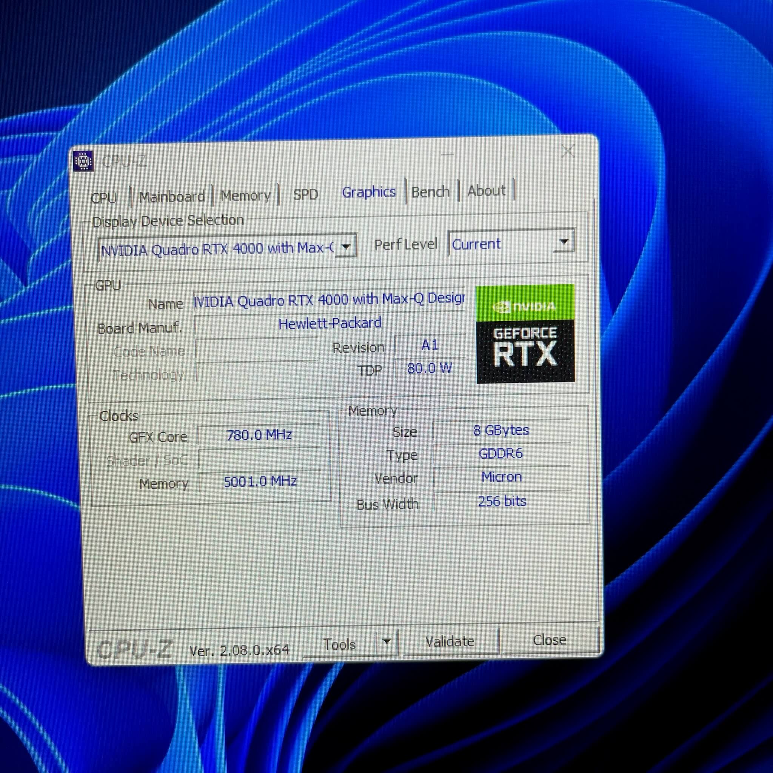Click the memory Size 8 GBytes value

click(x=501, y=430)
